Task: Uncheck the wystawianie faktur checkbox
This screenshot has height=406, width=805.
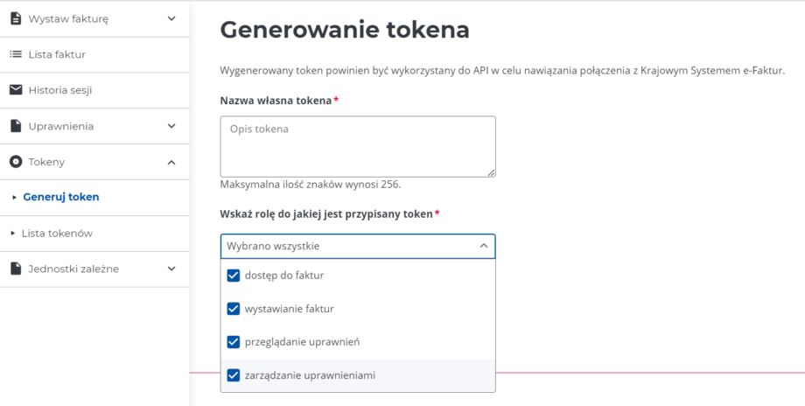Action: coord(234,309)
